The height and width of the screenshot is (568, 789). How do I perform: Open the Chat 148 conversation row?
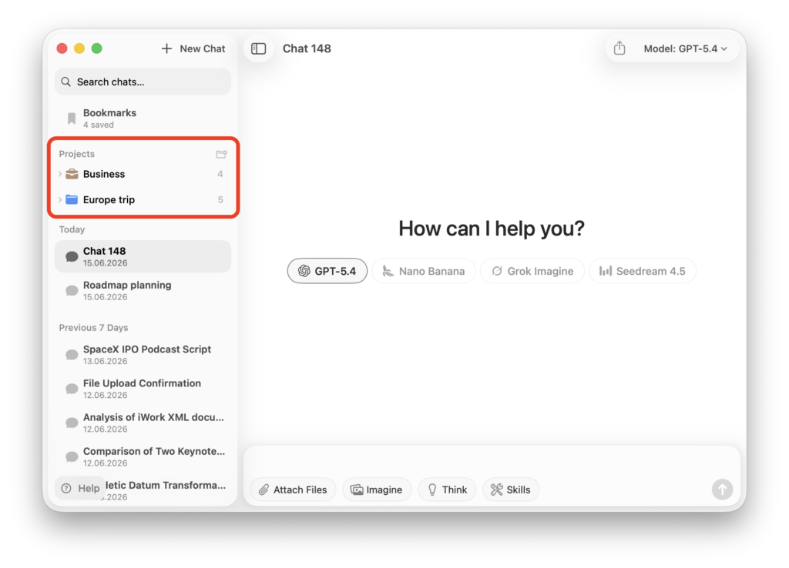tap(143, 256)
